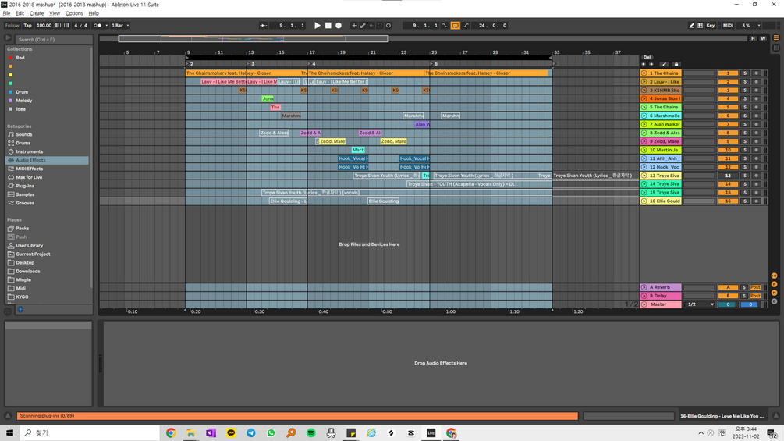Activate track 13 Troye Siva activator
This screenshot has width=784, height=441.
(728, 176)
